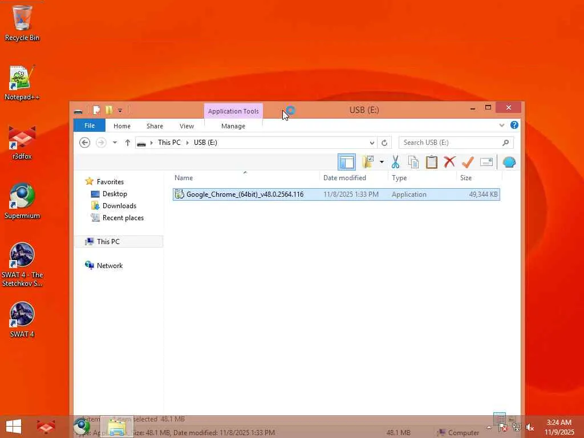Click the orange checkmark Properties icon
Image resolution: width=584 pixels, height=438 pixels.
pos(468,162)
